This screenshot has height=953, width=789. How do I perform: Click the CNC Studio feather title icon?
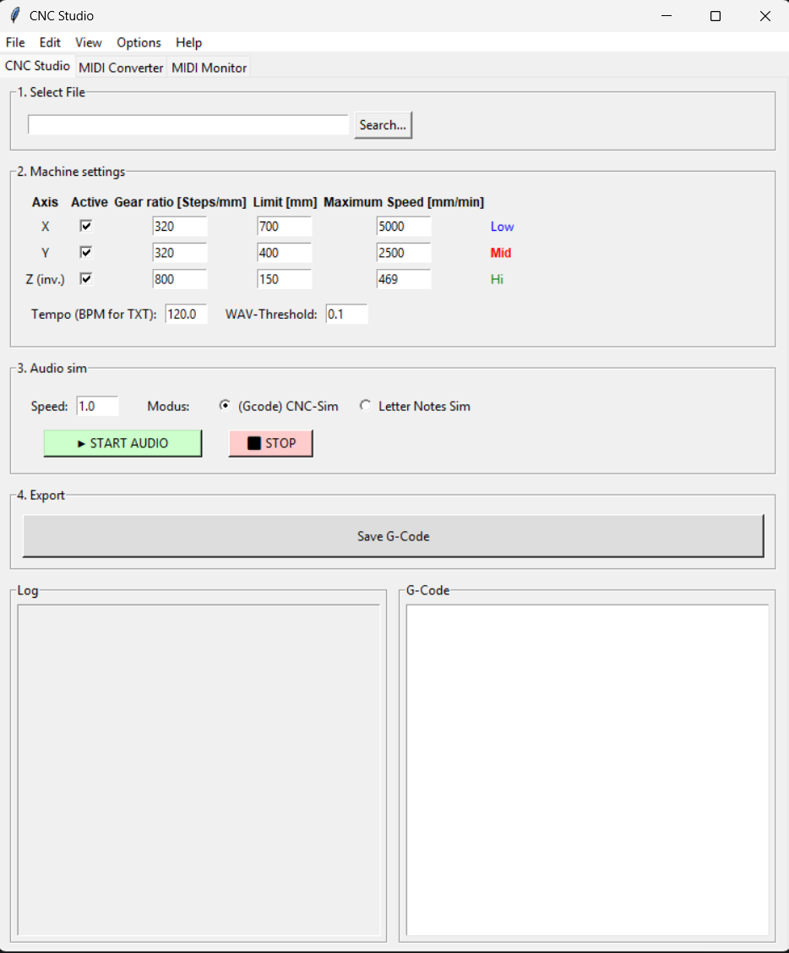coord(14,15)
